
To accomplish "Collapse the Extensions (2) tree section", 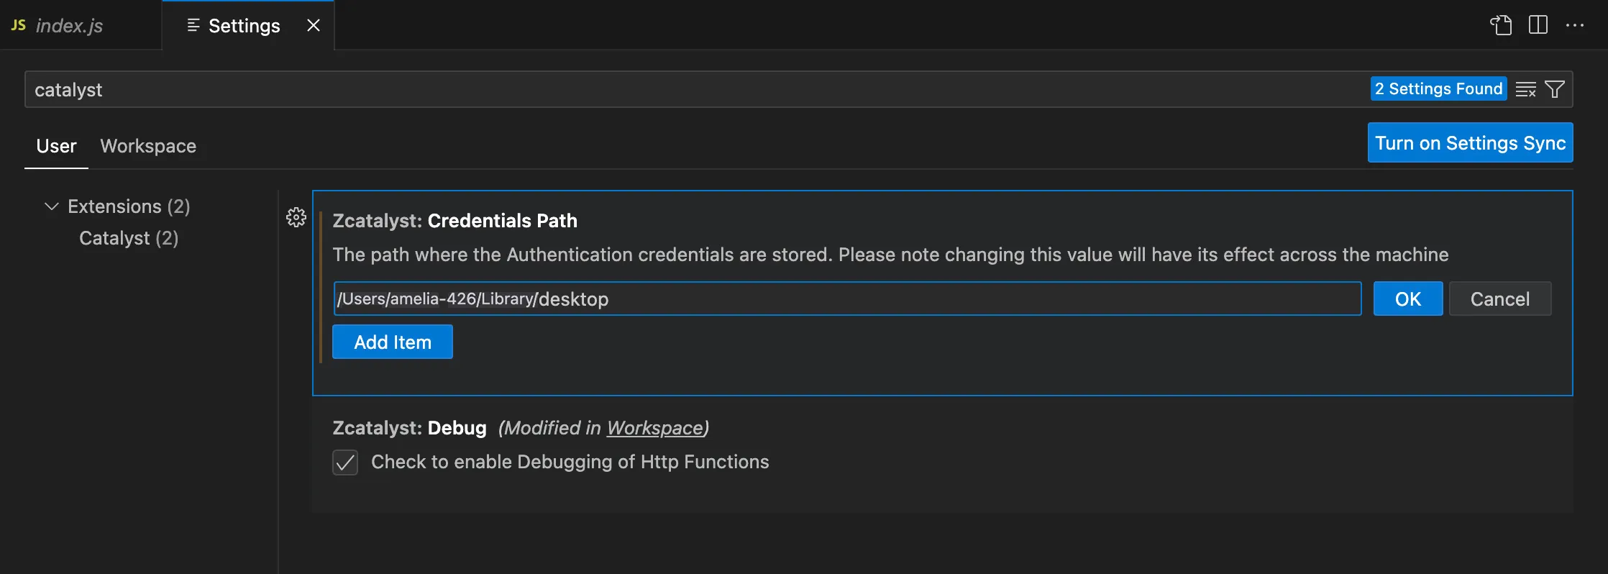I will point(52,206).
